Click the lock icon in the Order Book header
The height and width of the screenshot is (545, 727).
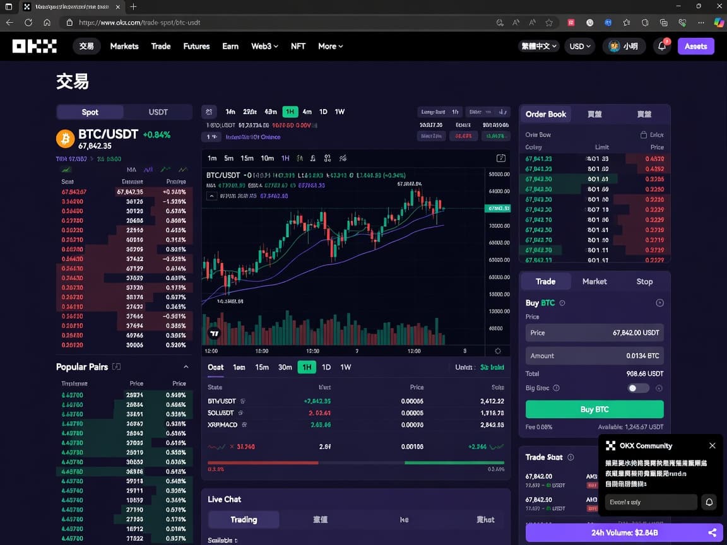click(x=644, y=135)
